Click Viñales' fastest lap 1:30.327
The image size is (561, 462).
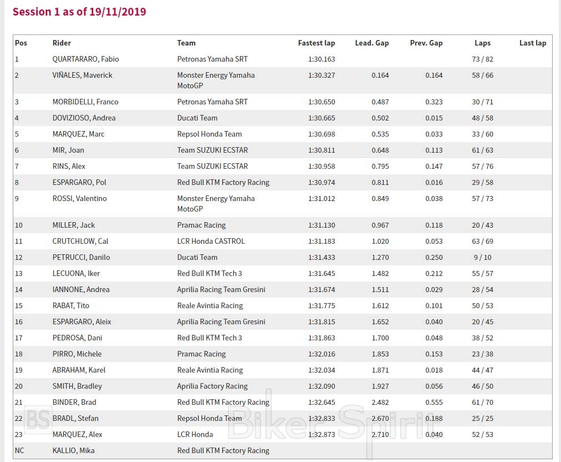click(322, 76)
